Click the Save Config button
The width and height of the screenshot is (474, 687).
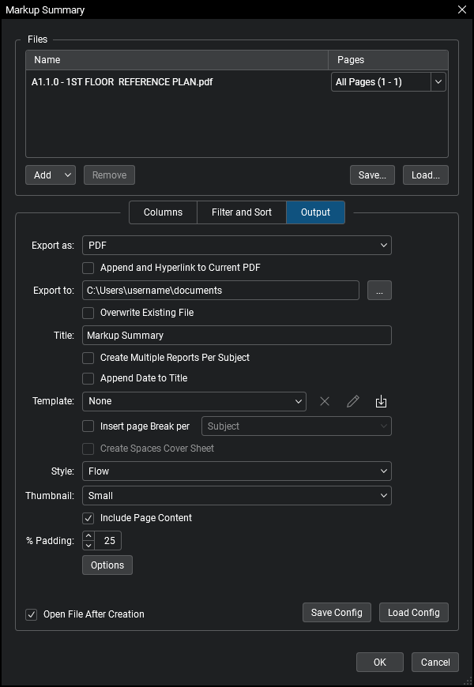[337, 613]
